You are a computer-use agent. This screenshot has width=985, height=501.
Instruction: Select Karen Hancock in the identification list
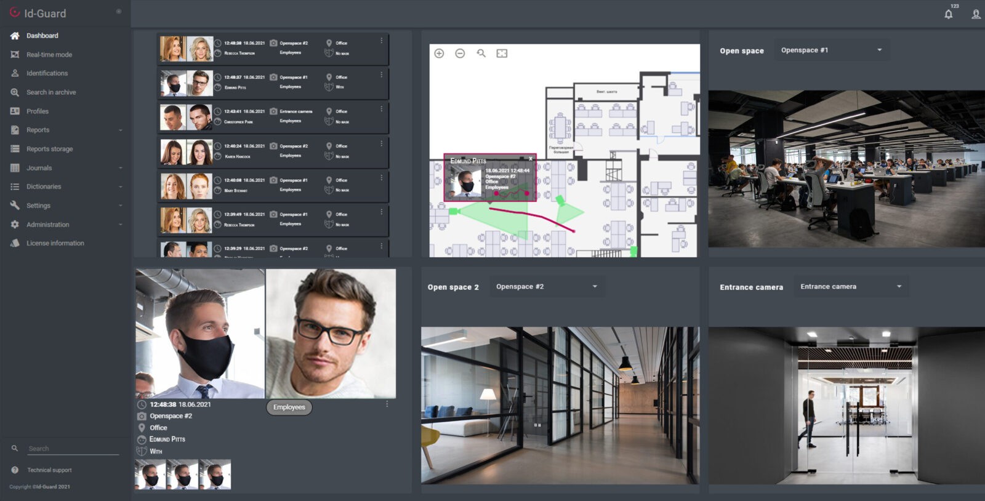pos(273,152)
